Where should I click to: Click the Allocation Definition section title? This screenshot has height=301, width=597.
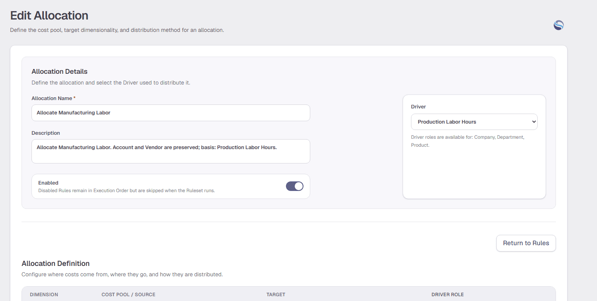point(55,264)
